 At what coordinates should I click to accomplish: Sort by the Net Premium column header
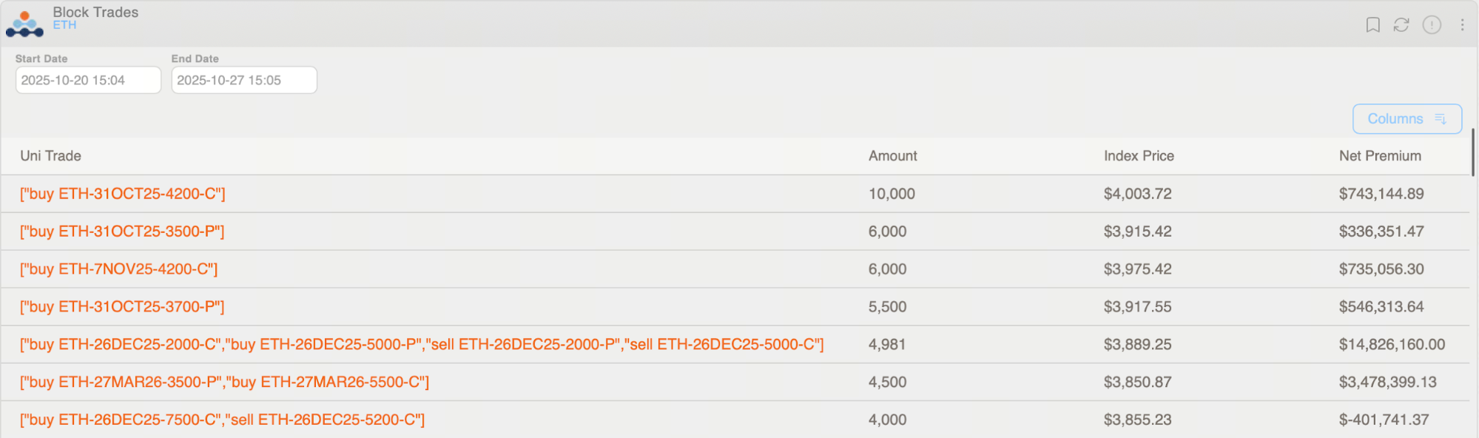click(1380, 156)
